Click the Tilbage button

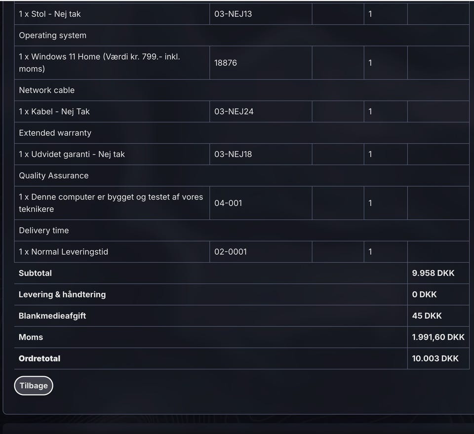tap(34, 386)
